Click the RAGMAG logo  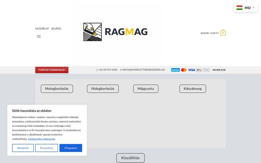(115, 32)
